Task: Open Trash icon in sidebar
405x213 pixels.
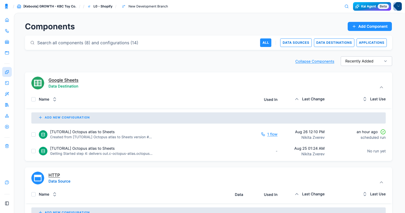Action: point(7,146)
